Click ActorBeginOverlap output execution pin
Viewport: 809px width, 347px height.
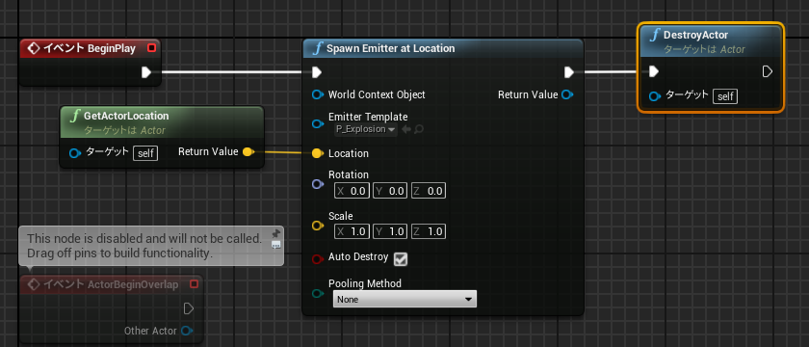[189, 308]
